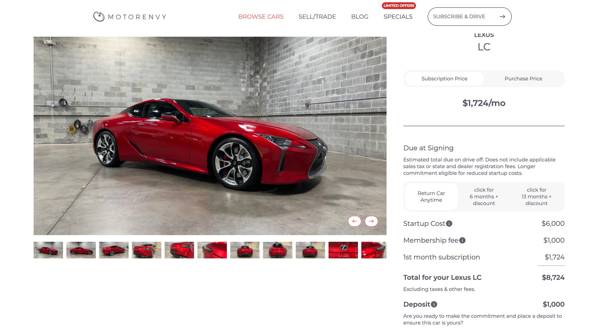Viewport: 605px width, 331px height.
Task: Click the next image arrow on the photo
Action: coord(371,221)
